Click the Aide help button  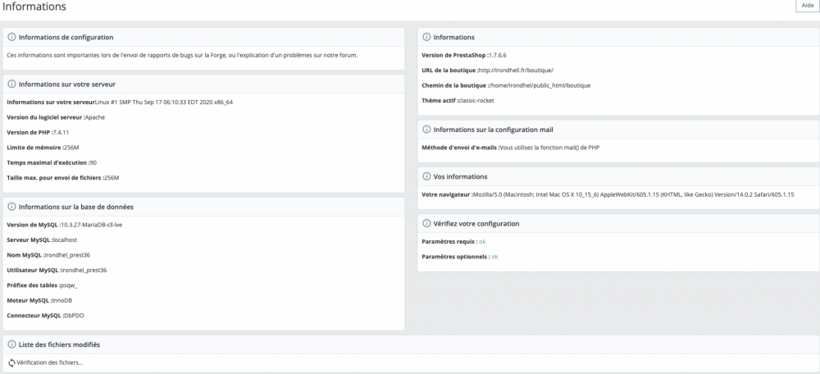807,6
